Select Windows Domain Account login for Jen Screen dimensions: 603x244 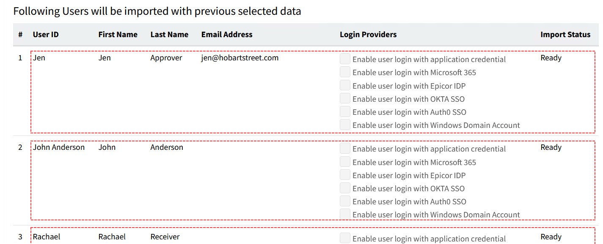pos(345,125)
